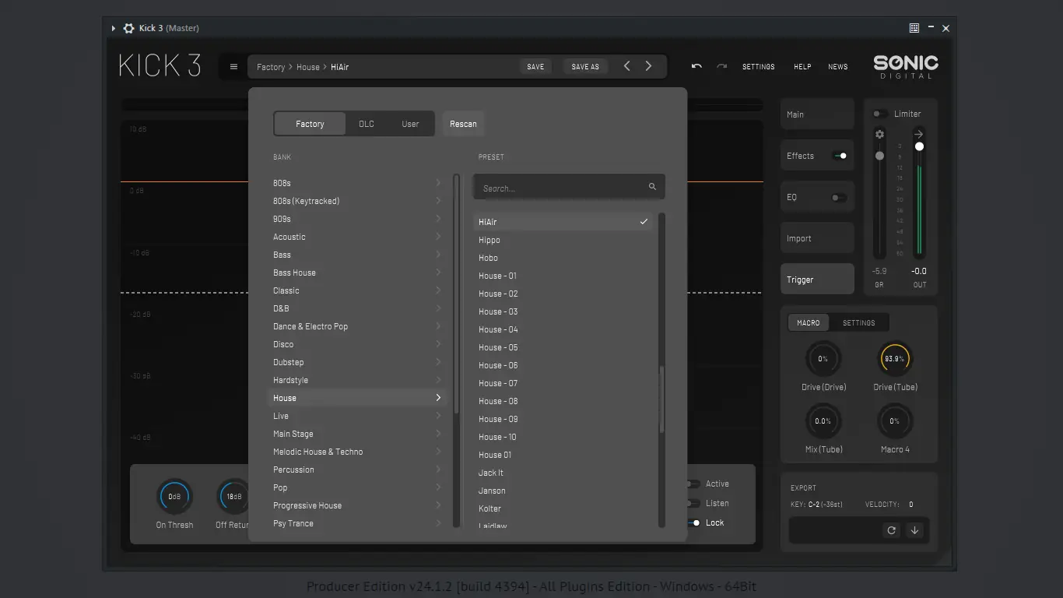
Task: Click the download arrow in Export panel
Action: [x=914, y=530]
